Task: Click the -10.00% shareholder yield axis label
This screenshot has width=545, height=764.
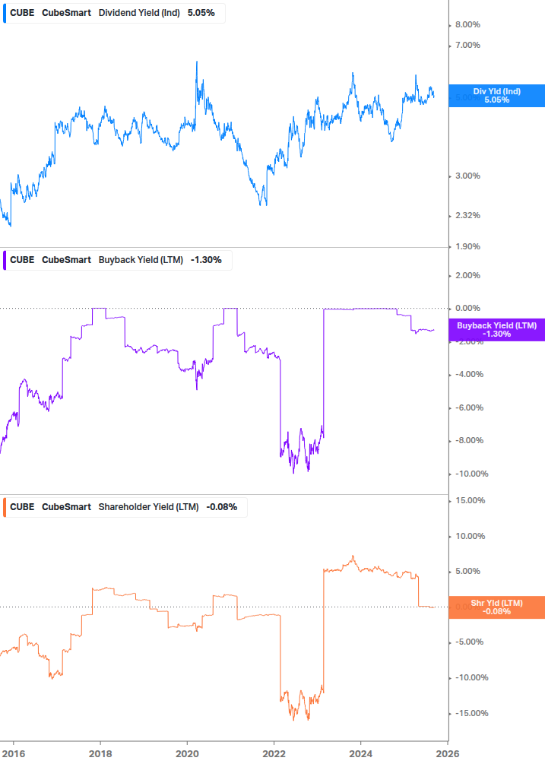Action: tap(471, 678)
